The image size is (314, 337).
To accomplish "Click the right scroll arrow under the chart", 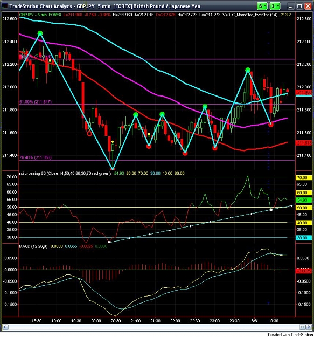I will pyautogui.click(x=309, y=327).
